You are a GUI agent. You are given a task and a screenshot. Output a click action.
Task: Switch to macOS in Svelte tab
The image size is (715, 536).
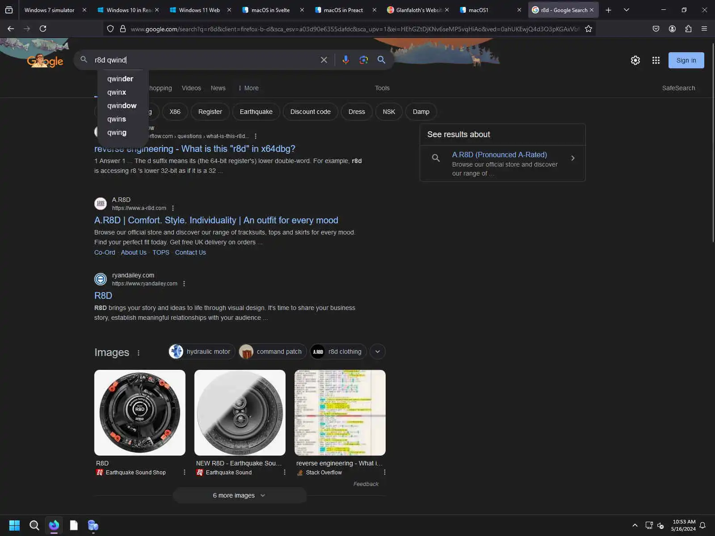pos(270,10)
